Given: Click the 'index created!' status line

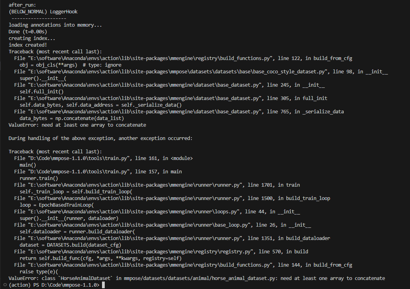Looking at the screenshot, I should pos(28,45).
